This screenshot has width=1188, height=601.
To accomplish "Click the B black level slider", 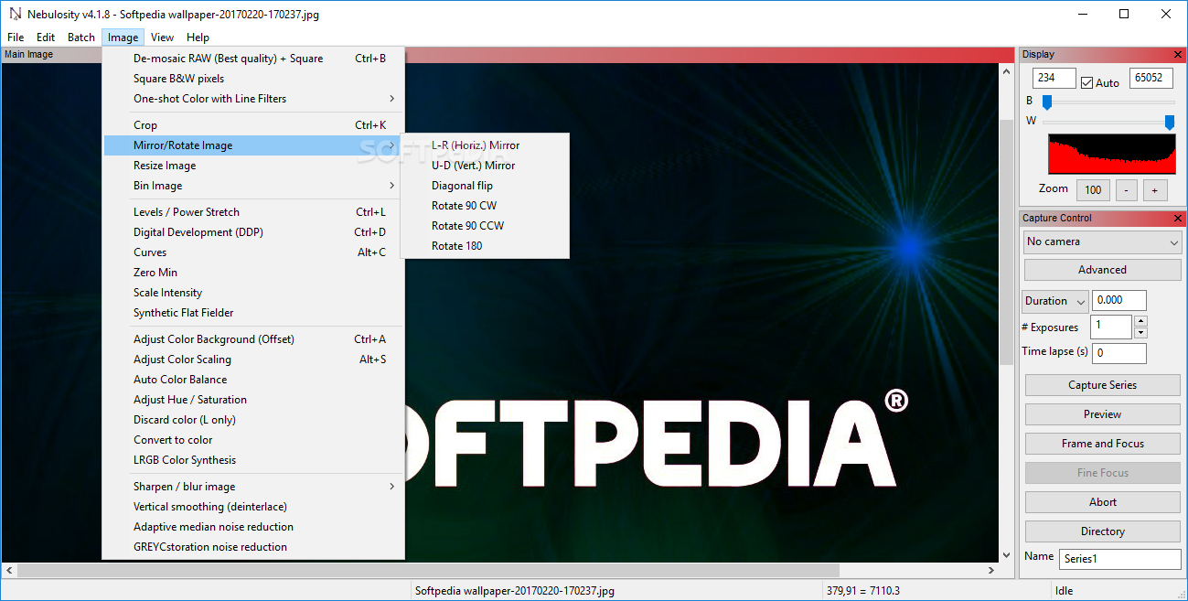I will pyautogui.click(x=1108, y=102).
